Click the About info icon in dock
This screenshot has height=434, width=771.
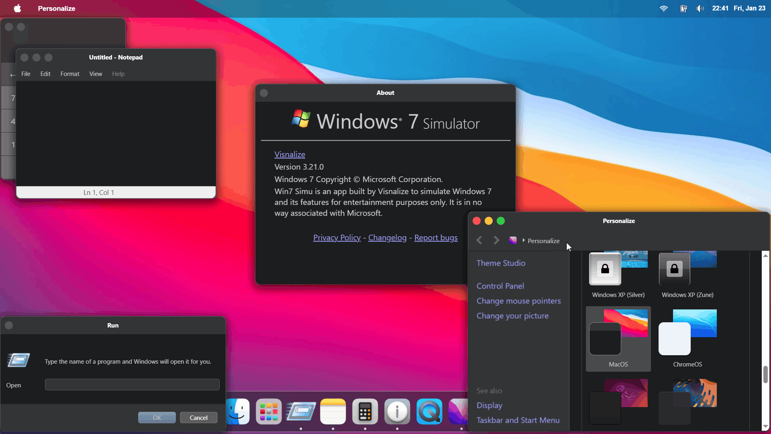click(397, 411)
